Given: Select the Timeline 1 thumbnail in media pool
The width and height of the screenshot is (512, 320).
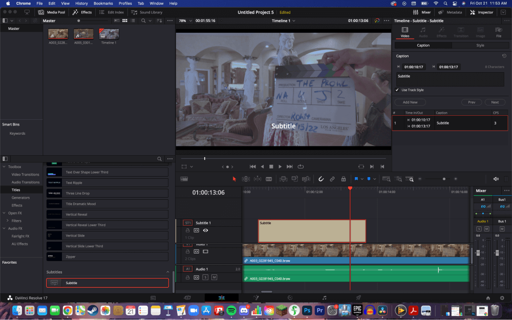Looking at the screenshot, I should pos(109,34).
